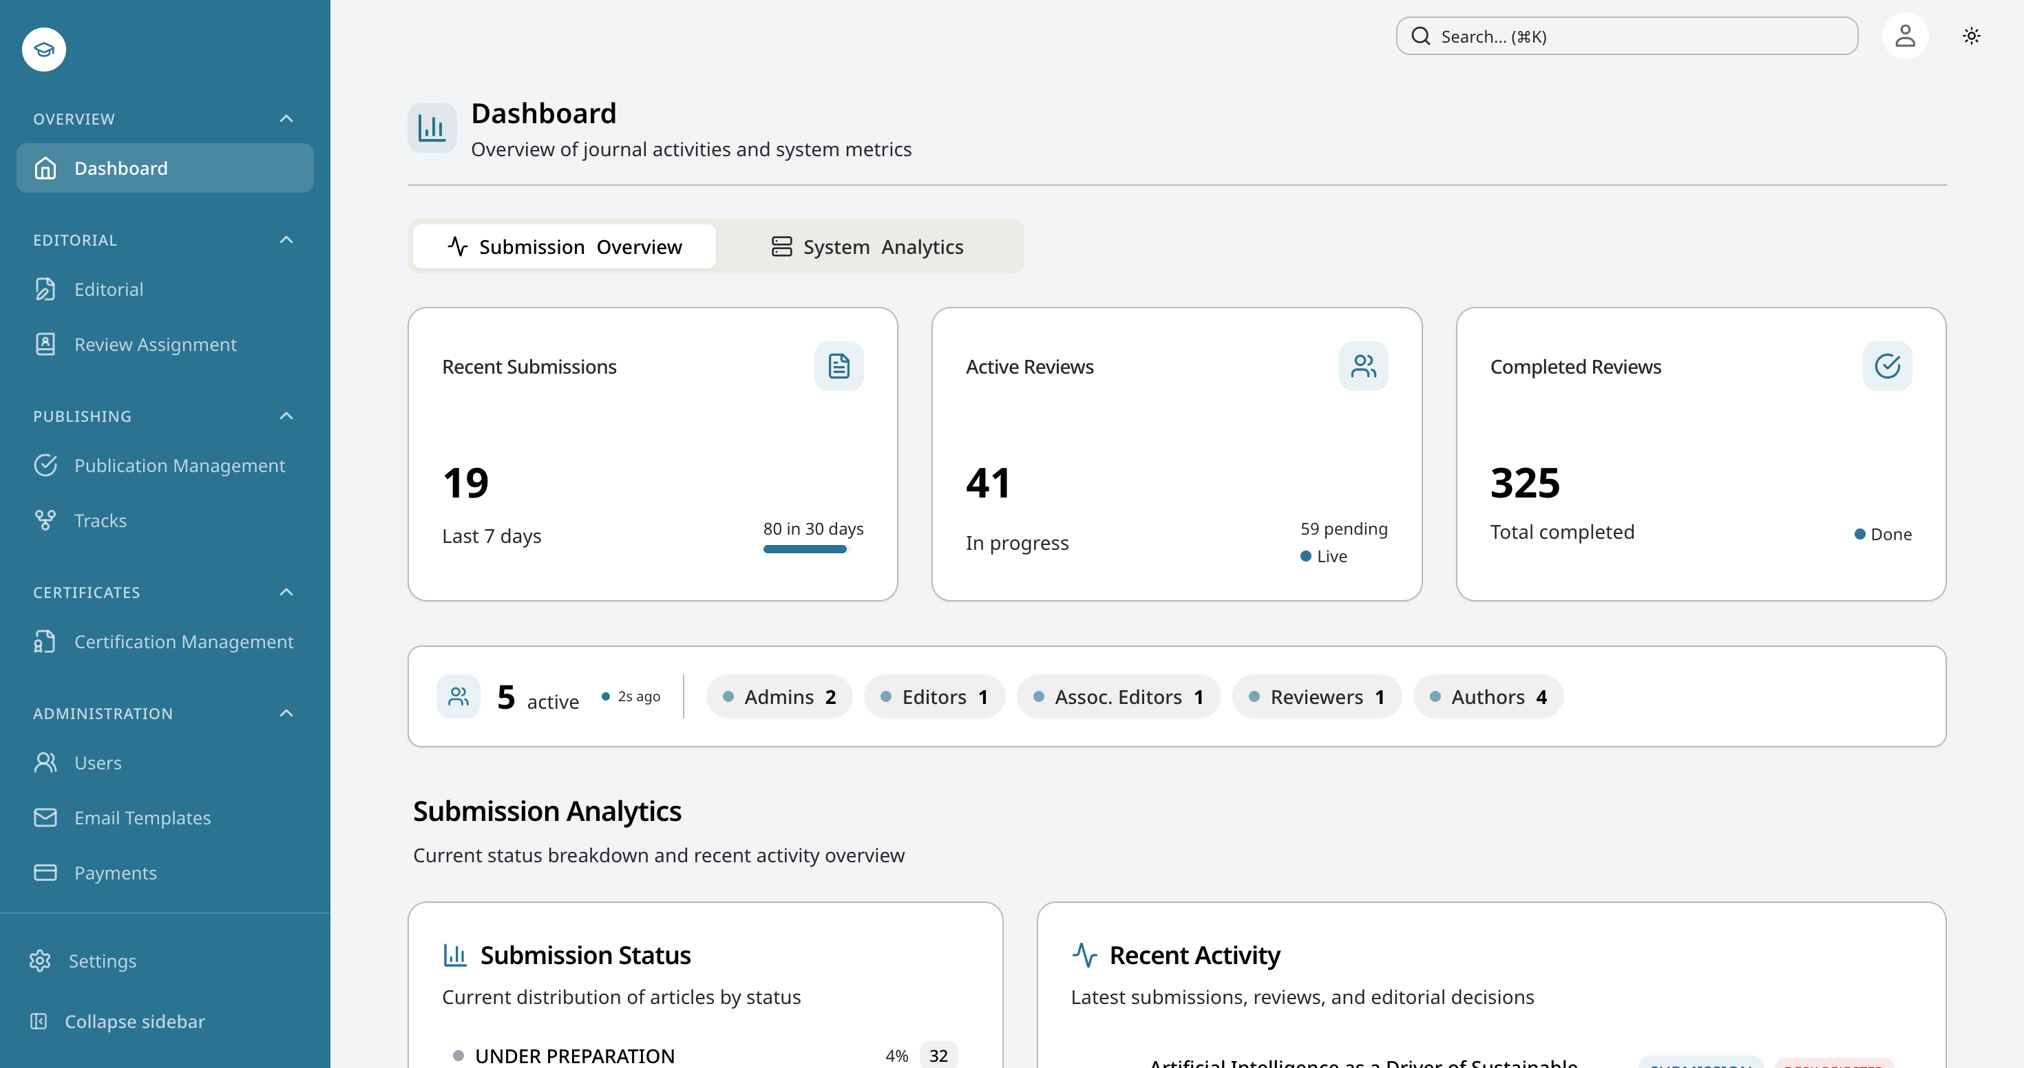This screenshot has height=1068, width=2024.
Task: Click the Active Reviews count 41
Action: (x=988, y=482)
